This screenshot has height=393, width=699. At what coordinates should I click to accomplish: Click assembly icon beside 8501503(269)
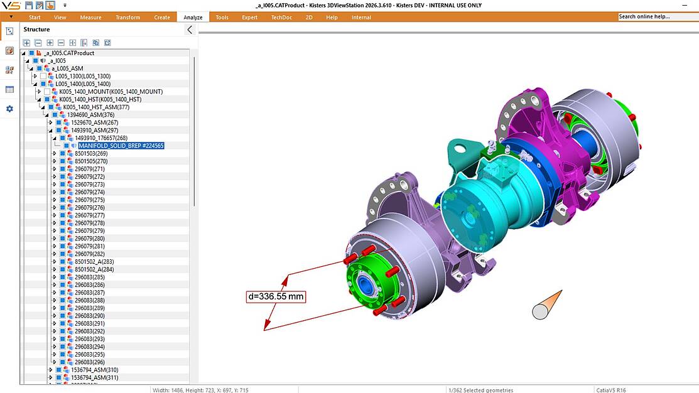[x=70, y=153]
